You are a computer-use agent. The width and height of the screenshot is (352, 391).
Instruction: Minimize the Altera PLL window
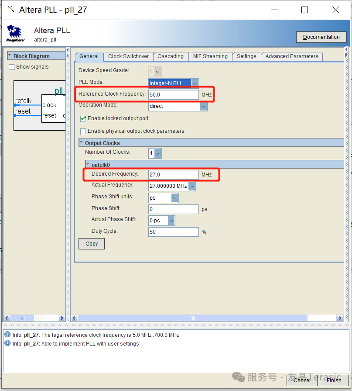point(275,10)
